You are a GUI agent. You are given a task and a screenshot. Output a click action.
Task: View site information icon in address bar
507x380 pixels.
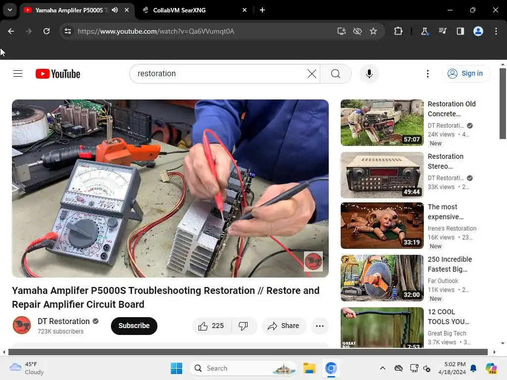68,31
